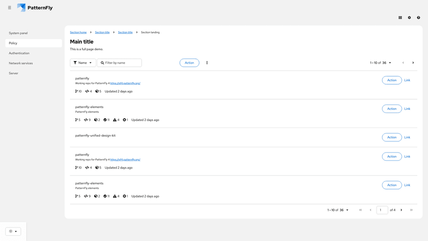Click code icon in second patternfly row

(87, 168)
